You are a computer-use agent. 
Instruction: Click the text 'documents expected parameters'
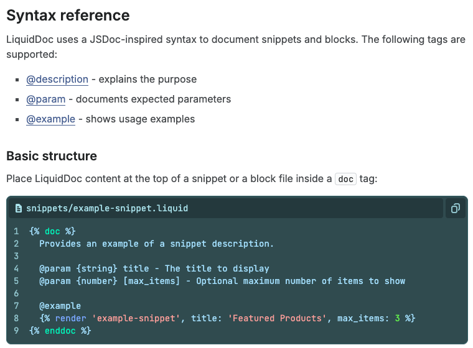pyautogui.click(x=153, y=99)
